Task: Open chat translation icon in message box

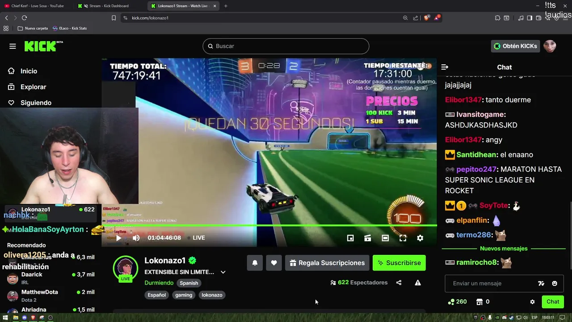Action: 541,284
